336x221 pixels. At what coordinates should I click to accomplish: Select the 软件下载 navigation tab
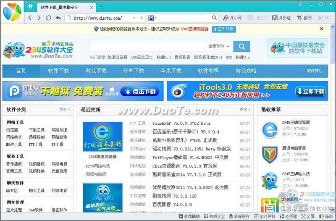[x=58, y=71]
